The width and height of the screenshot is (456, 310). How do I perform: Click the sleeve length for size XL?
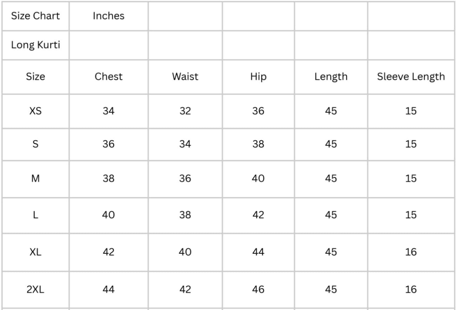point(411,252)
